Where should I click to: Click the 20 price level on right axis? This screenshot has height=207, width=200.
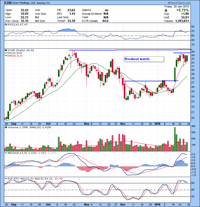click(x=193, y=118)
